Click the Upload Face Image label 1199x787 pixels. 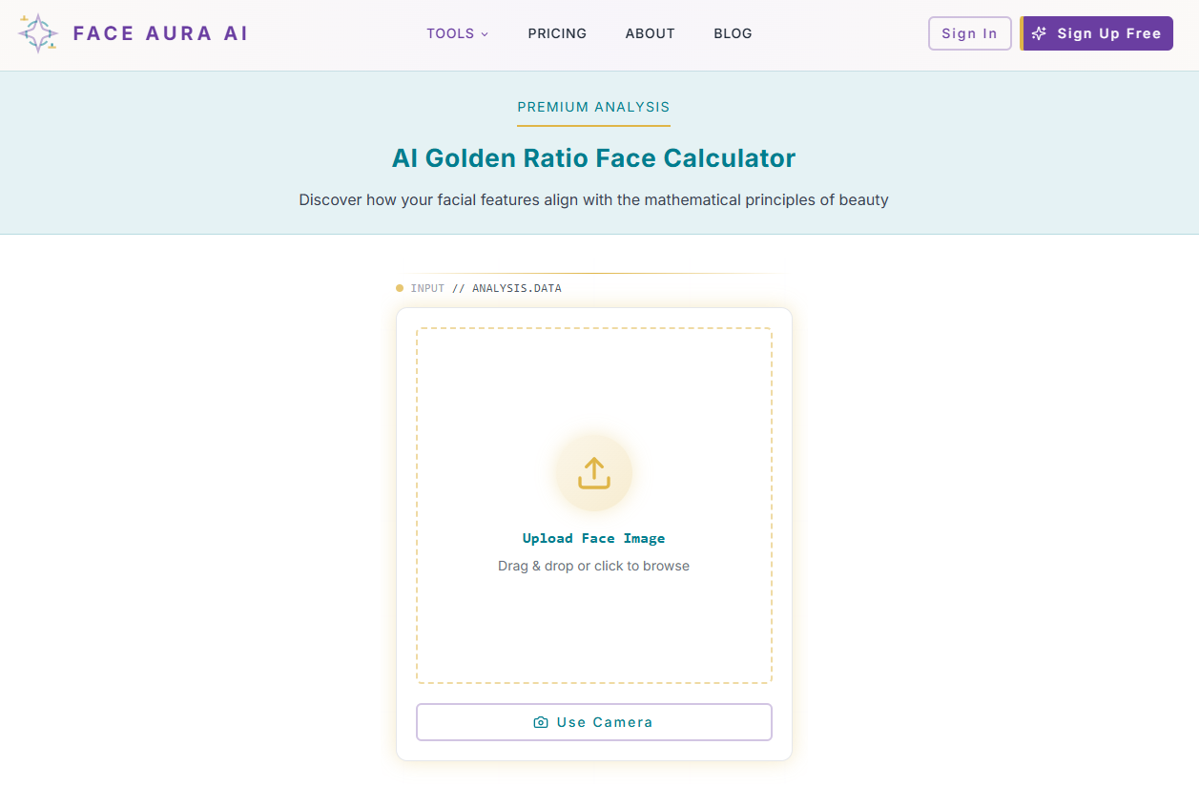coord(593,538)
